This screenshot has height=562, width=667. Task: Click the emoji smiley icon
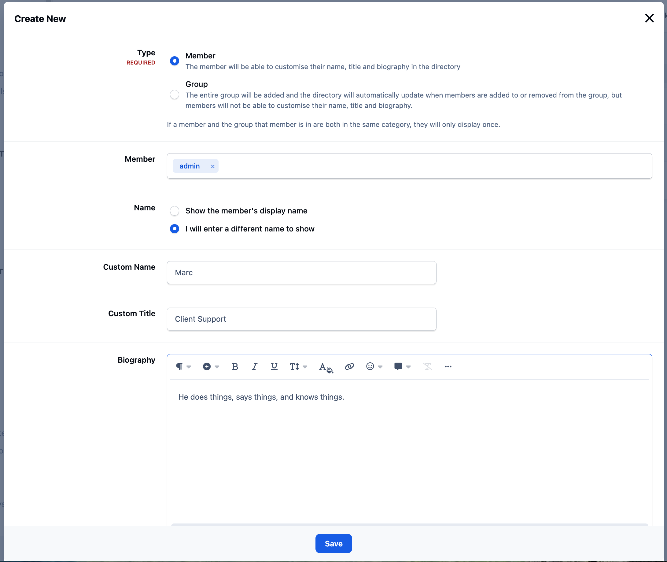[370, 366]
